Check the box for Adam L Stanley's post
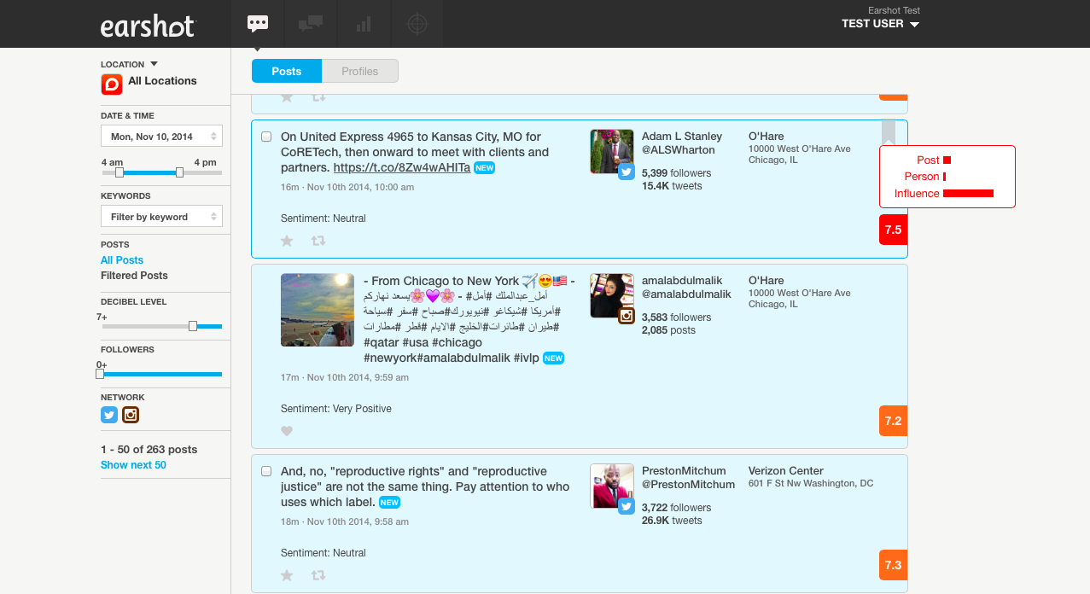The height and width of the screenshot is (594, 1090). click(266, 137)
